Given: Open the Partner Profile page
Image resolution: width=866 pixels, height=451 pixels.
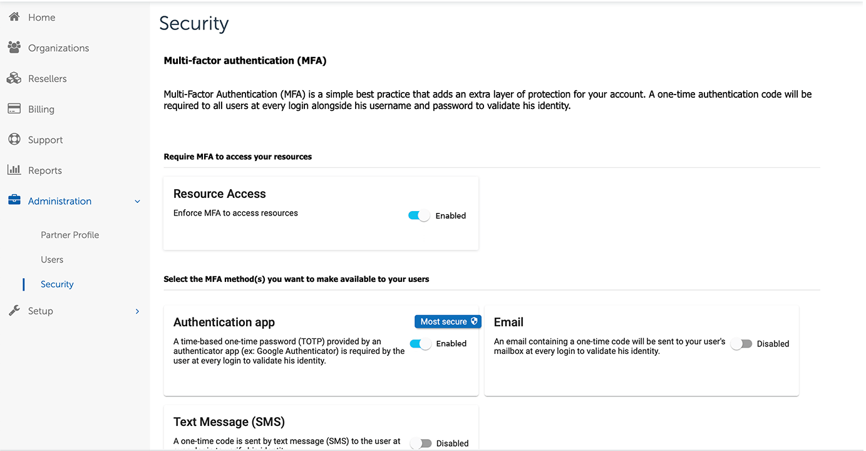Looking at the screenshot, I should [x=70, y=234].
